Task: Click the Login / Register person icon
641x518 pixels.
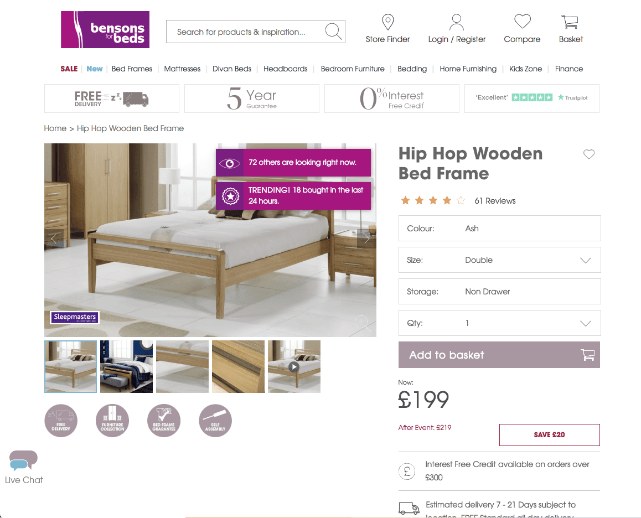Action: pyautogui.click(x=457, y=22)
